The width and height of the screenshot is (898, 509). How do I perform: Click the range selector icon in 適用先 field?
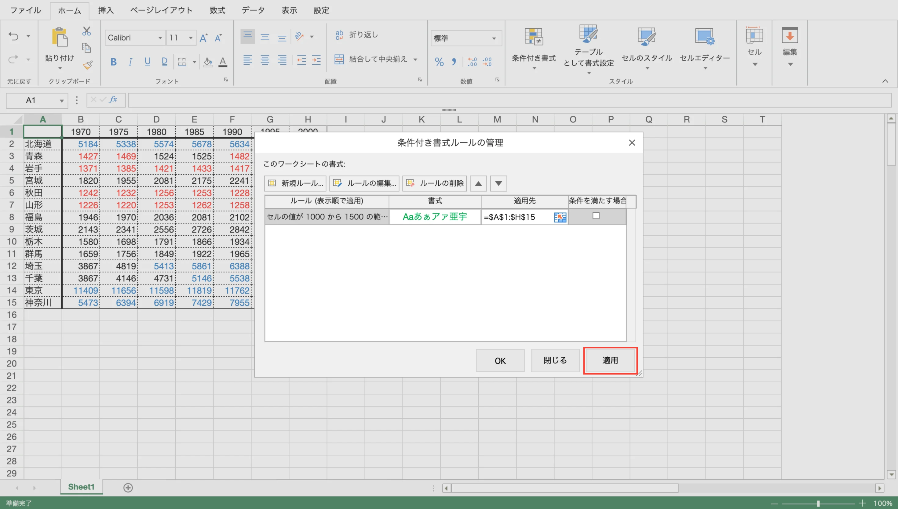[560, 217]
